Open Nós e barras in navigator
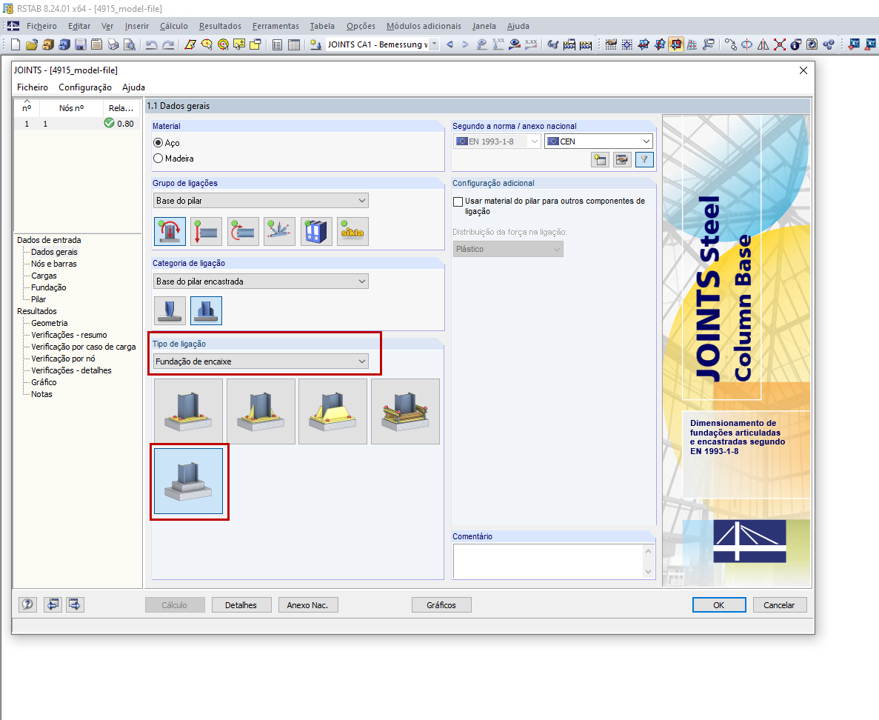 click(x=54, y=264)
